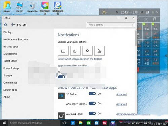
Task: Click the Settings window vertical scrollbar
Action: [136, 38]
